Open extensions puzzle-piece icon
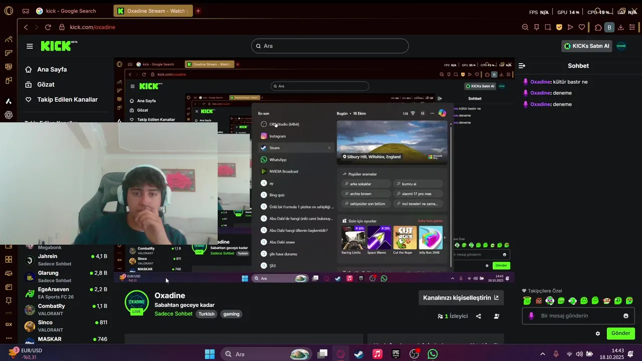Image resolution: width=642 pixels, height=361 pixels. (598, 27)
